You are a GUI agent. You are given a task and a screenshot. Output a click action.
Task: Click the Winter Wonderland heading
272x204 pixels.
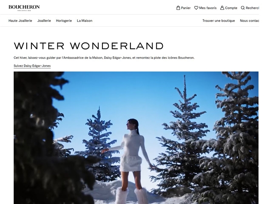(89, 46)
